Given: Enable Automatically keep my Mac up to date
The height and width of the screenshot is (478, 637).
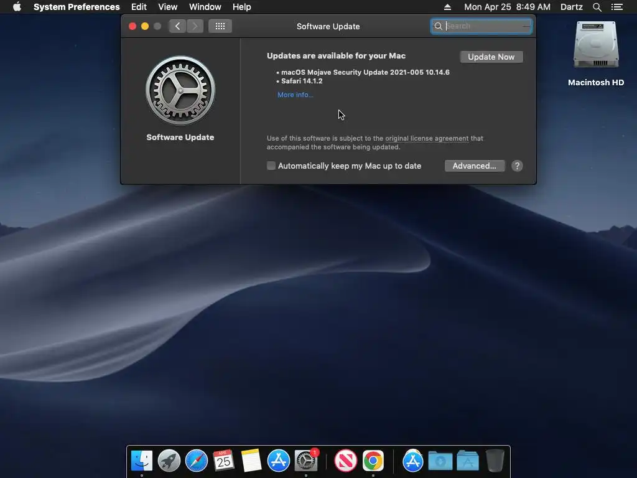Looking at the screenshot, I should tap(271, 166).
